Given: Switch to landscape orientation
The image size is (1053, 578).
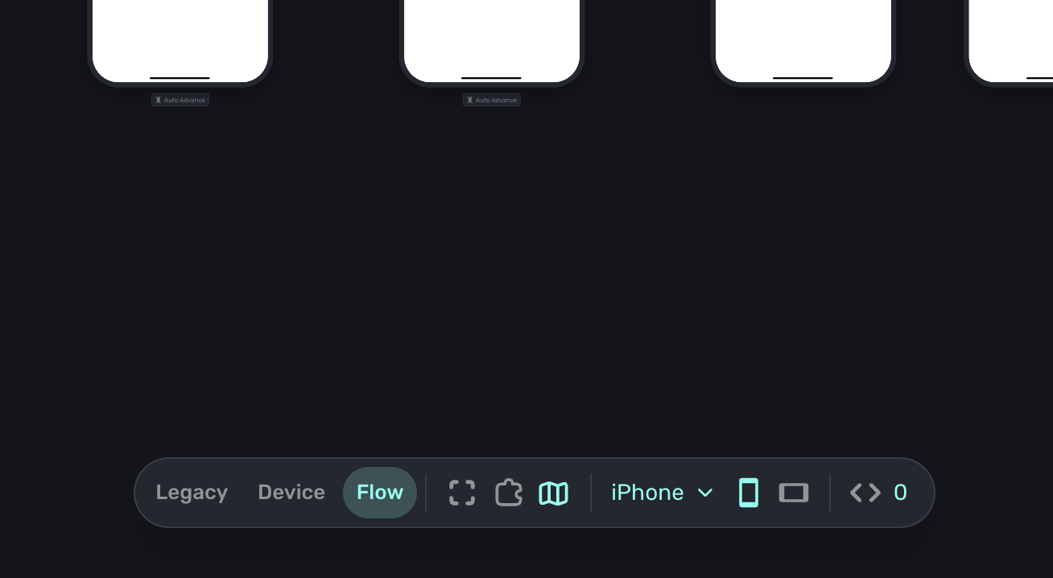Looking at the screenshot, I should (x=794, y=493).
